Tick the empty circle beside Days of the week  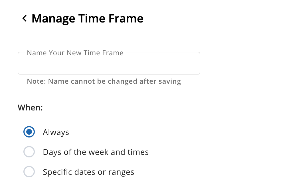tap(29, 152)
